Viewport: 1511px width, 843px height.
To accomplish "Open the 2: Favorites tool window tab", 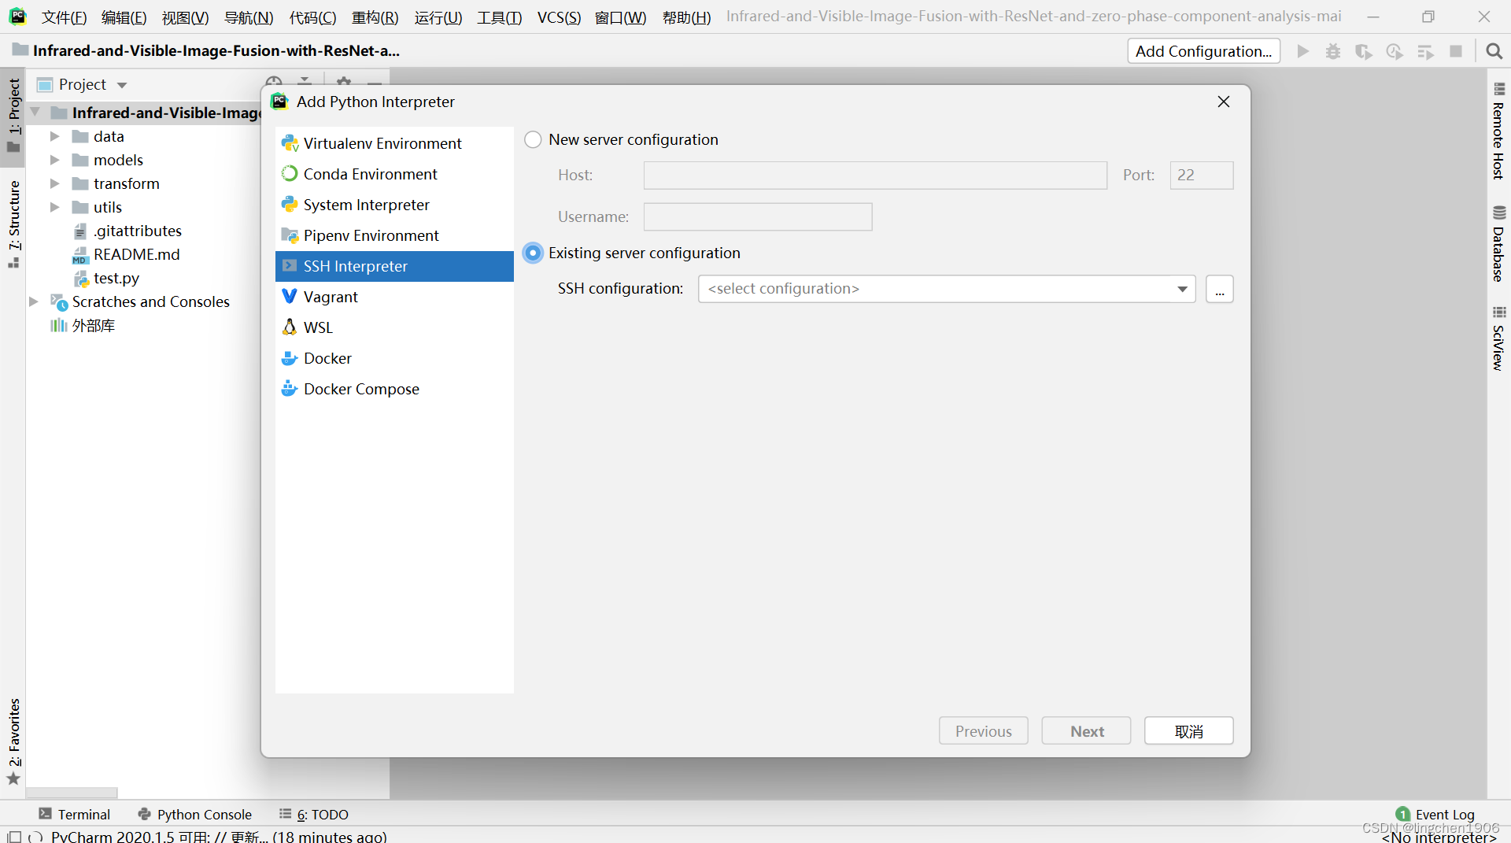I will pyautogui.click(x=13, y=741).
